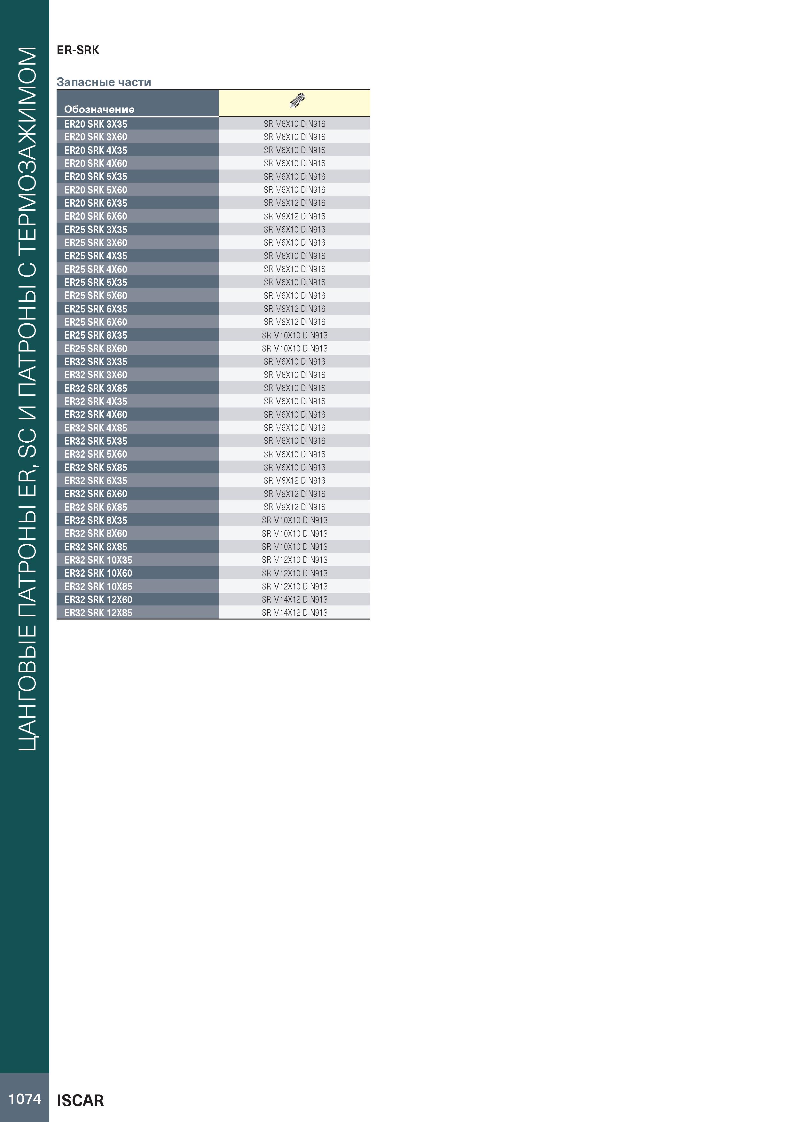The height and width of the screenshot is (1122, 793).
Task: Click SR M12X10 DIN913 in ER32 SRK 10X35 row
Action: 294,560
